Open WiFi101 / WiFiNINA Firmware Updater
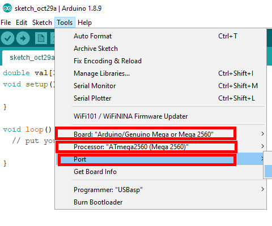The width and height of the screenshot is (272, 226). click(x=160, y=116)
